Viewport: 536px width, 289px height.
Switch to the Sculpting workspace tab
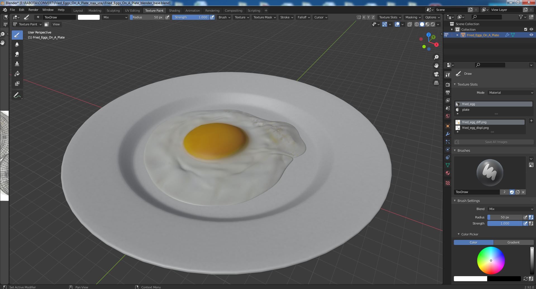point(113,11)
